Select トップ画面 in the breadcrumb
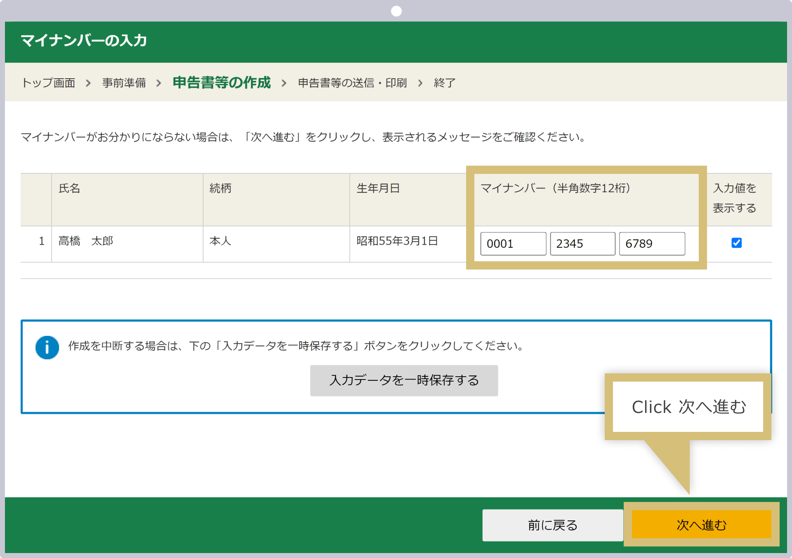This screenshot has height=558, width=792. tap(48, 83)
